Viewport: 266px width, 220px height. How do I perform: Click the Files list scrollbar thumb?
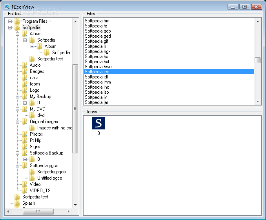tap(257, 60)
